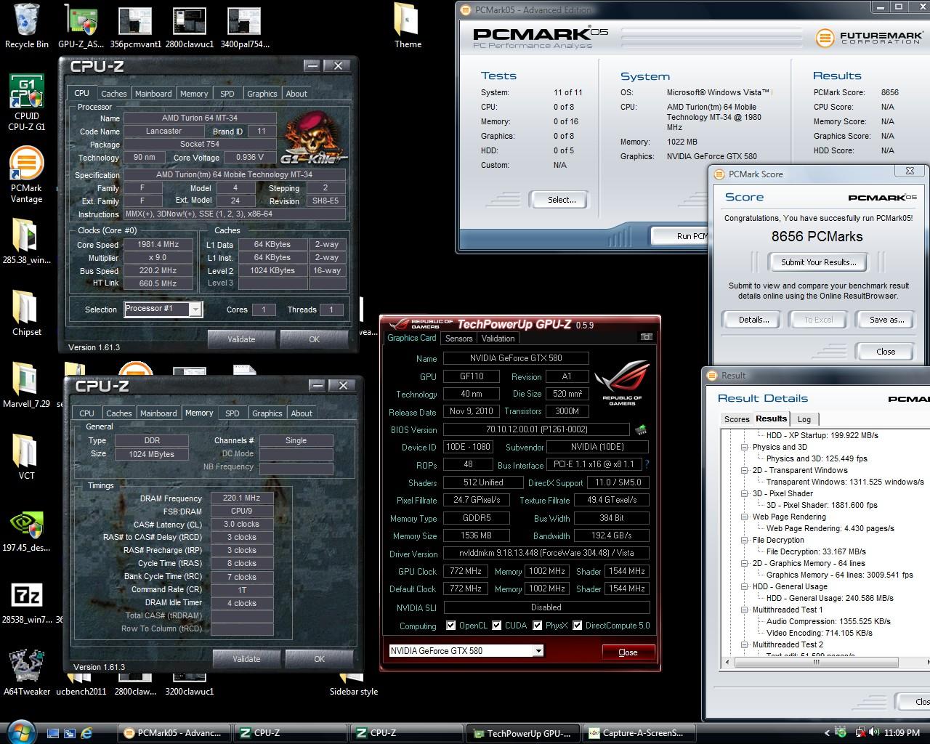Collapse the Web Page Rendering node
This screenshot has height=744, width=930.
coord(745,517)
